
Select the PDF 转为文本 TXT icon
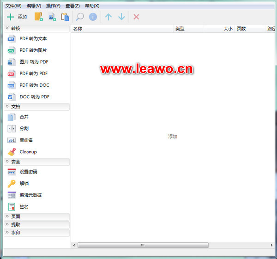[12, 39]
